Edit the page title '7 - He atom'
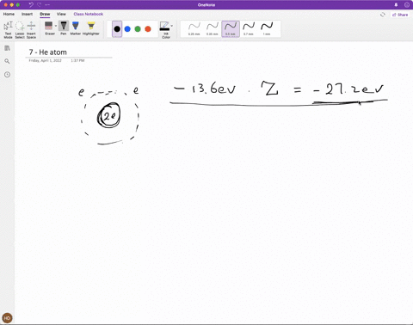413x325 pixels. [47, 52]
